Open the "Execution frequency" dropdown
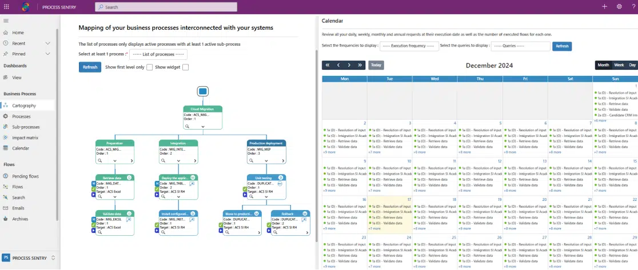This screenshot has width=638, height=270. click(x=409, y=46)
